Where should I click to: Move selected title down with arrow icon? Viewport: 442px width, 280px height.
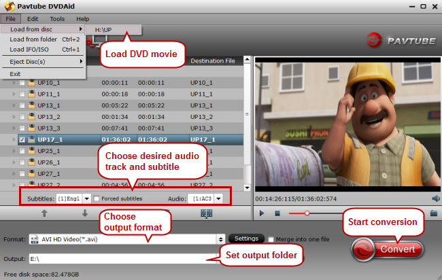pos(85,213)
